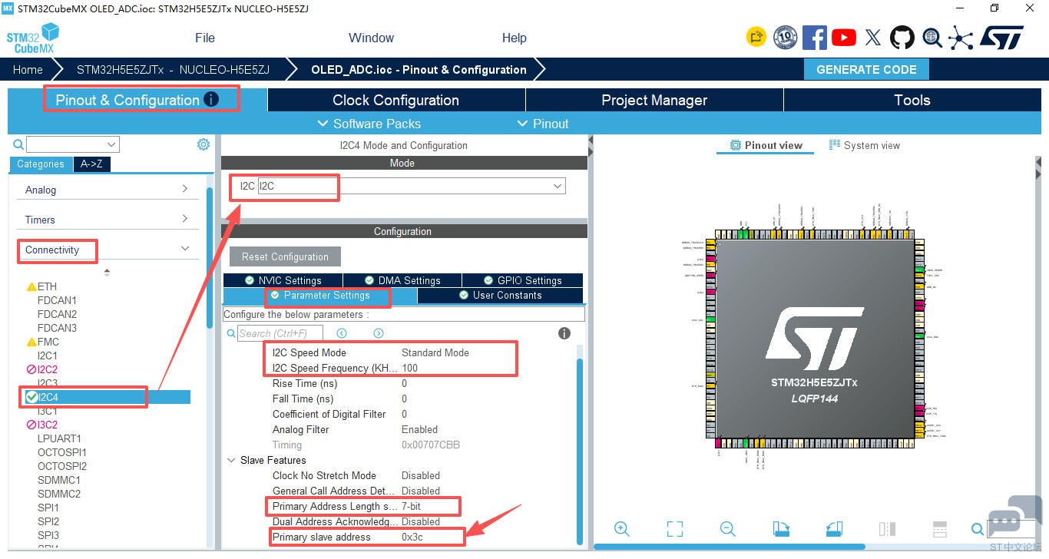Go to previous search result arrow
The height and width of the screenshot is (559, 1049).
coord(342,333)
